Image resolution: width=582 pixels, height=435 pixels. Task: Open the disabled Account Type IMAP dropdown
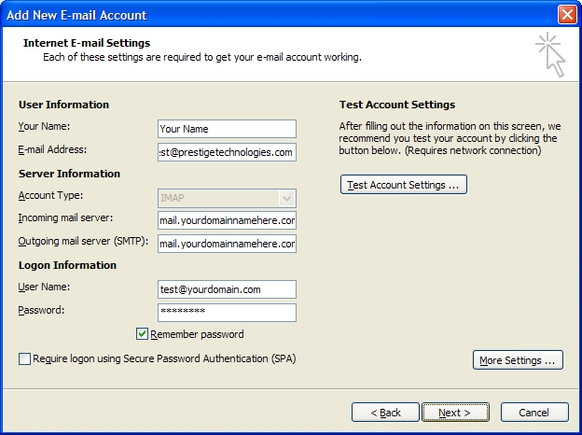pos(227,198)
